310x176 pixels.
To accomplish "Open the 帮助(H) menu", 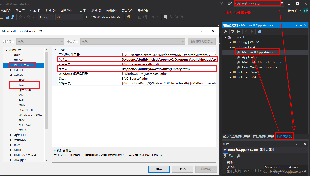I will (x=143, y=11).
